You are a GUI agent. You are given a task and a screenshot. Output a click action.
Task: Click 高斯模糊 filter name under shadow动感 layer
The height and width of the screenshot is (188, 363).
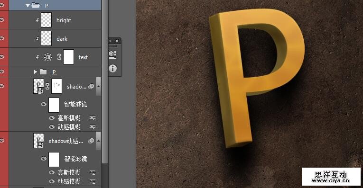tap(69, 172)
